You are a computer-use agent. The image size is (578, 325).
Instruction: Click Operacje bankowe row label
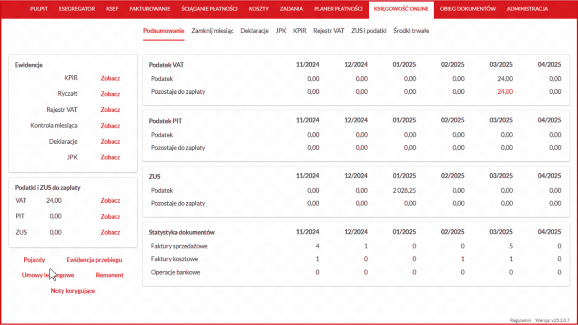[175, 272]
